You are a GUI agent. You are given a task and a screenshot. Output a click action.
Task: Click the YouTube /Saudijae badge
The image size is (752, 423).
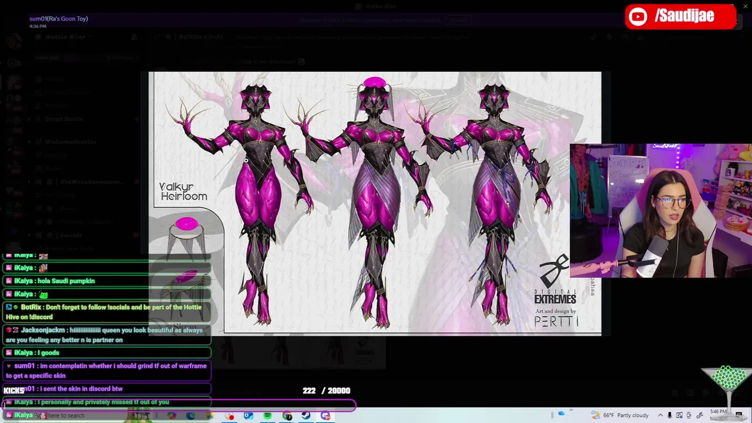680,16
